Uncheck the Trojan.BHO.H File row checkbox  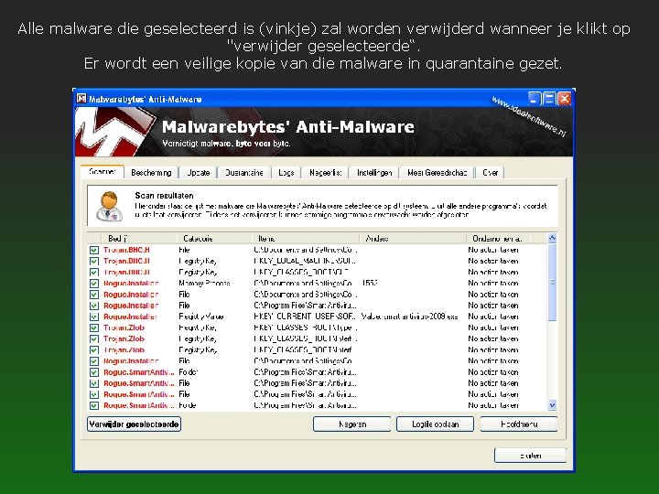click(x=94, y=250)
